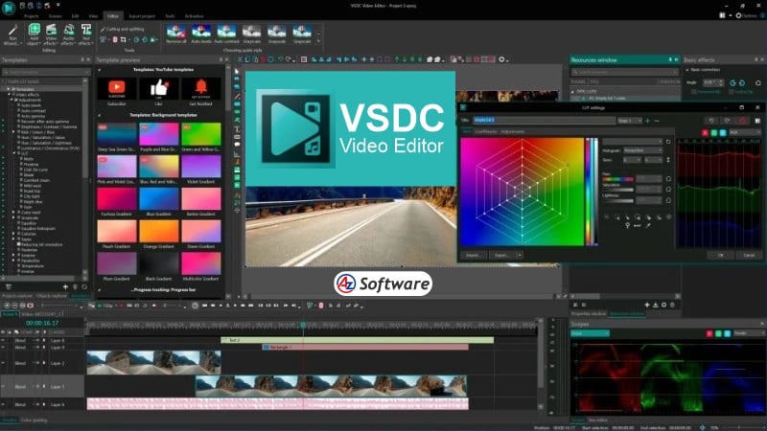Image resolution: width=767 pixels, height=431 pixels.
Task: Open the Export dropdown arrow in LUT settings
Action: point(520,255)
